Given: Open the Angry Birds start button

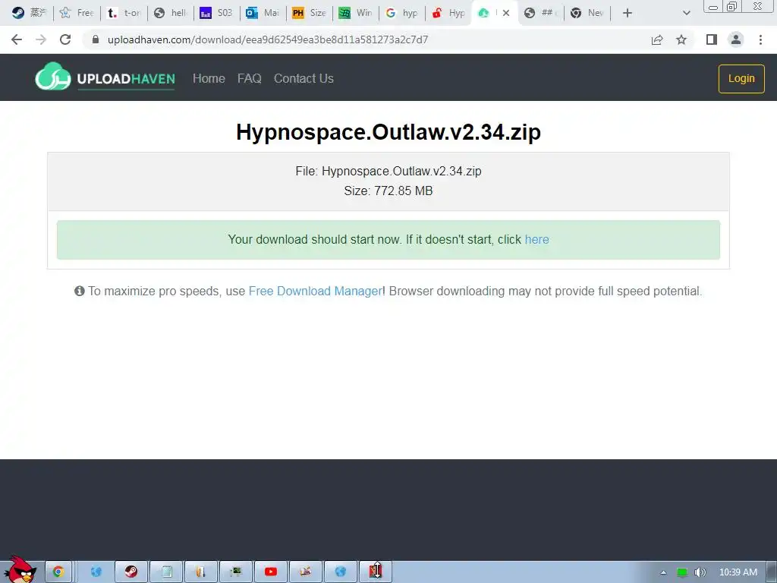Looking at the screenshot, I should (20, 569).
